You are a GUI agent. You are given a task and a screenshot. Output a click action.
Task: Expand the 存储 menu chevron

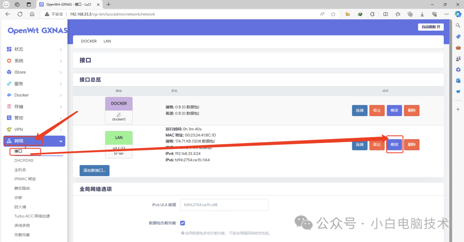pyautogui.click(x=61, y=107)
